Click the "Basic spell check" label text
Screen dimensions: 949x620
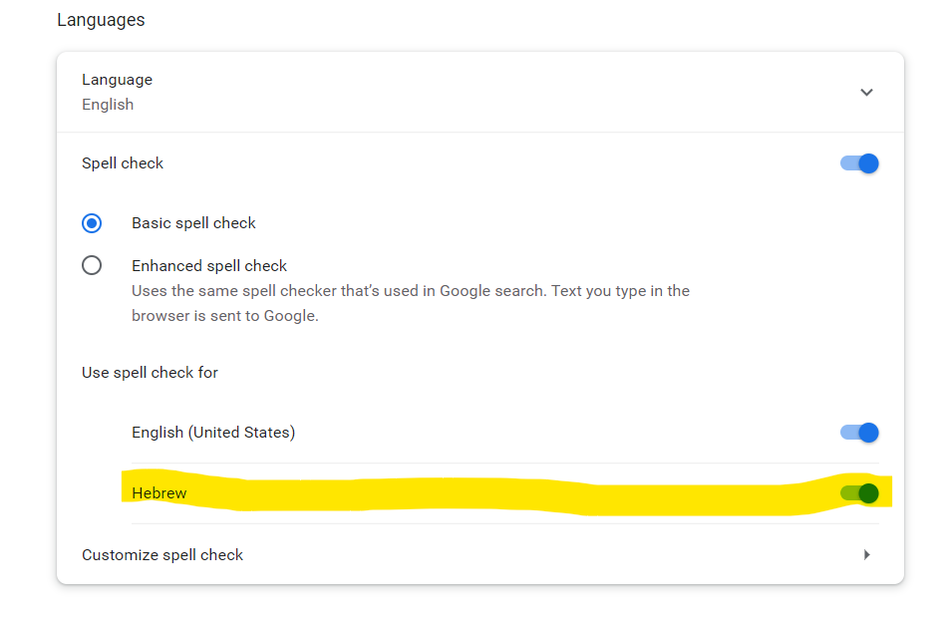pyautogui.click(x=193, y=223)
